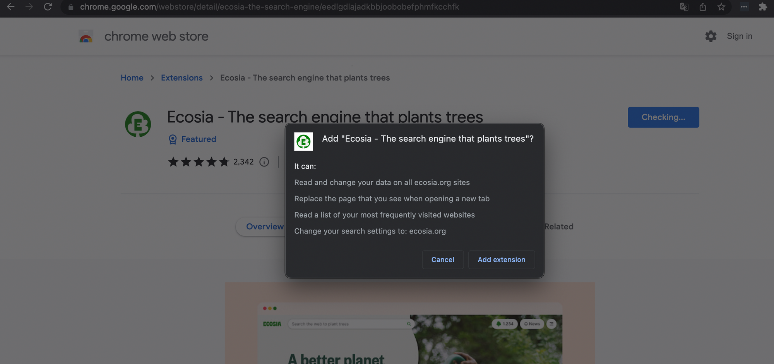Screen dimensions: 774x364
Task: Click the three-dots extension icon in toolbar
Action: (744, 7)
